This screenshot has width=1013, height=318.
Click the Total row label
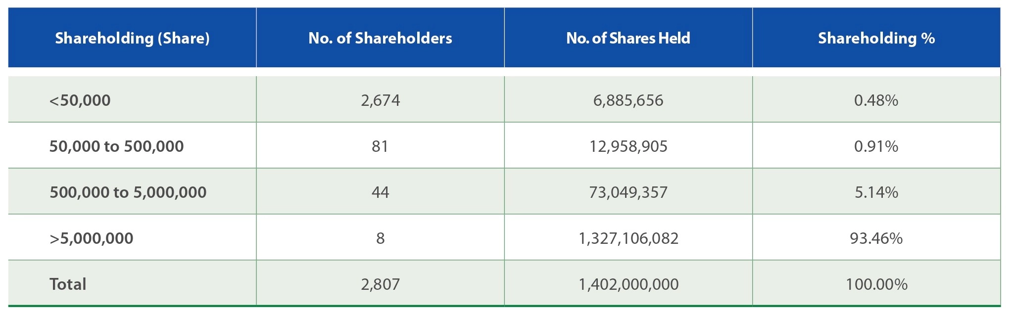point(68,284)
